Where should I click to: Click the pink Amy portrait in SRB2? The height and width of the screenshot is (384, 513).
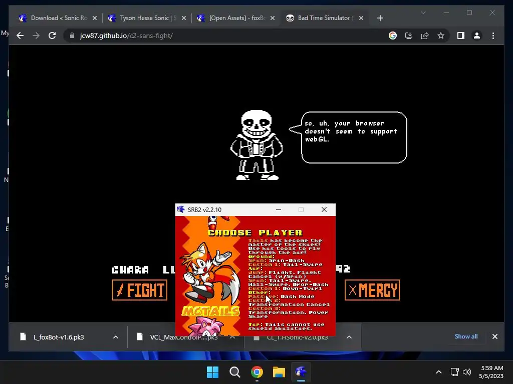pos(206,327)
